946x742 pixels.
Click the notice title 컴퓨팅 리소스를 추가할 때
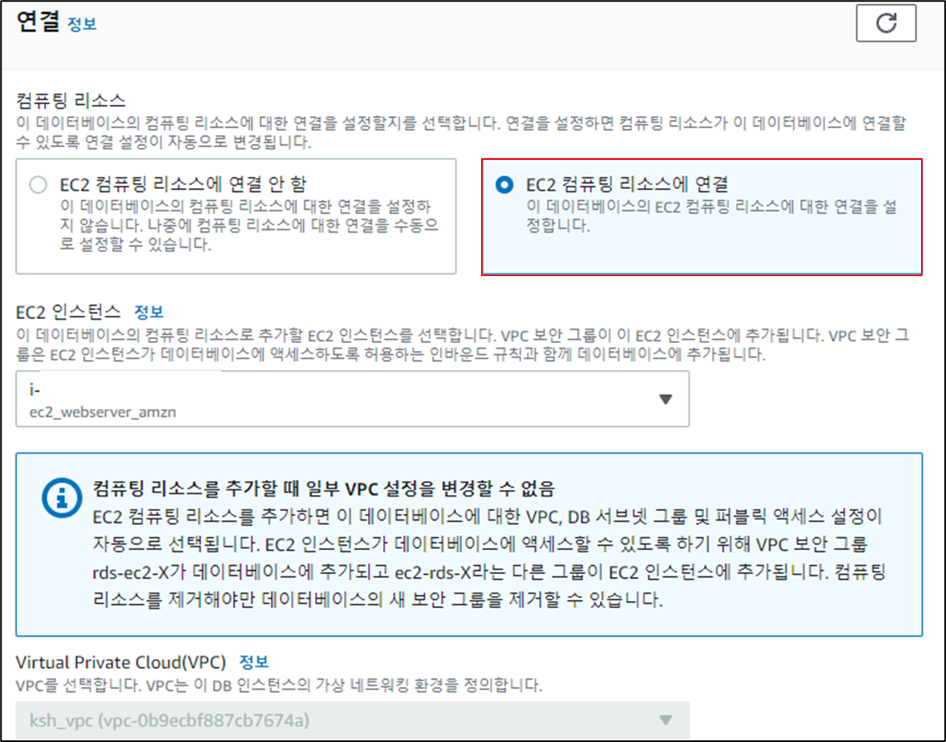click(324, 488)
